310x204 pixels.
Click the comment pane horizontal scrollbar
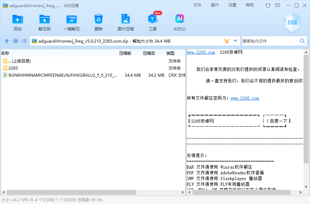(241, 192)
